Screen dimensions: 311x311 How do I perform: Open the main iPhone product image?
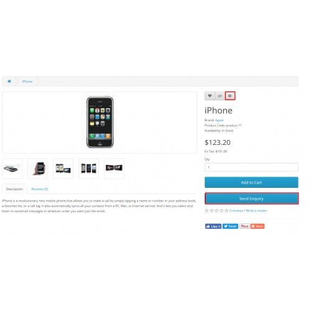coord(100,123)
